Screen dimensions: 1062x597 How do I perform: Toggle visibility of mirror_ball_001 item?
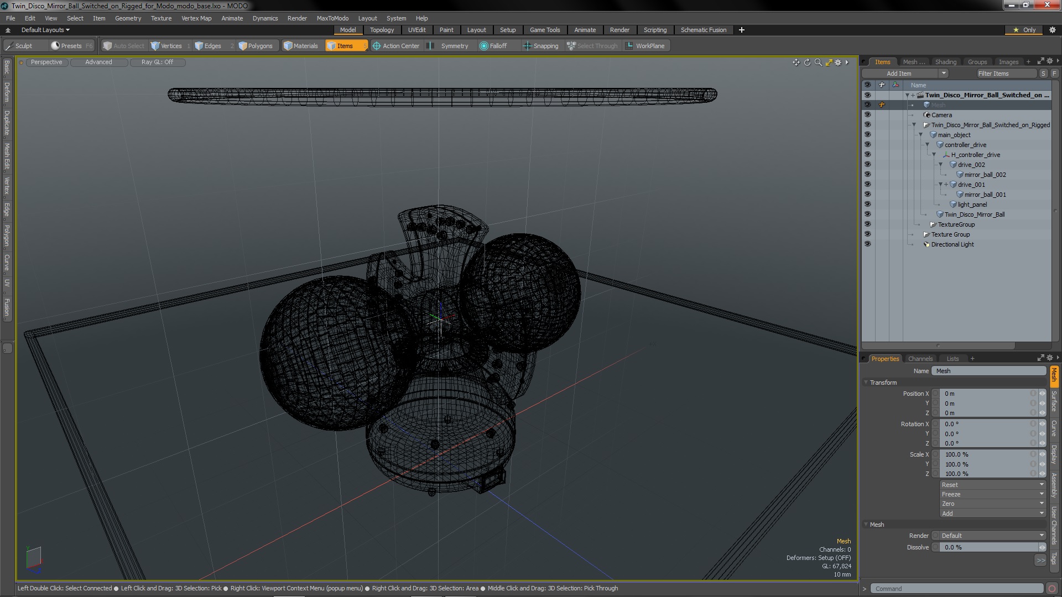(x=867, y=195)
